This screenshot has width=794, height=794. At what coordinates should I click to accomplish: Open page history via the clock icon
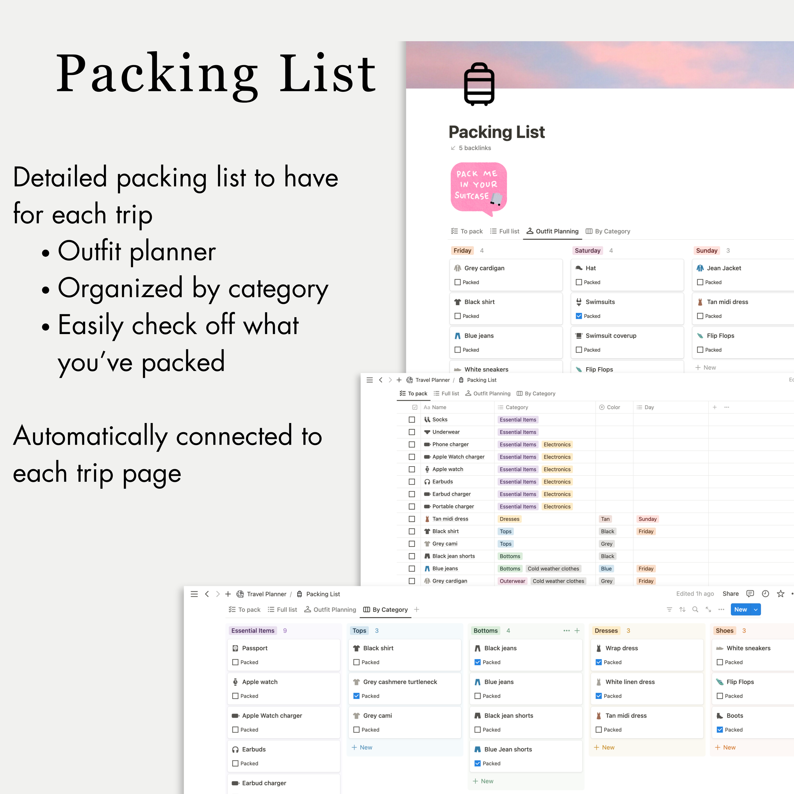tap(765, 594)
